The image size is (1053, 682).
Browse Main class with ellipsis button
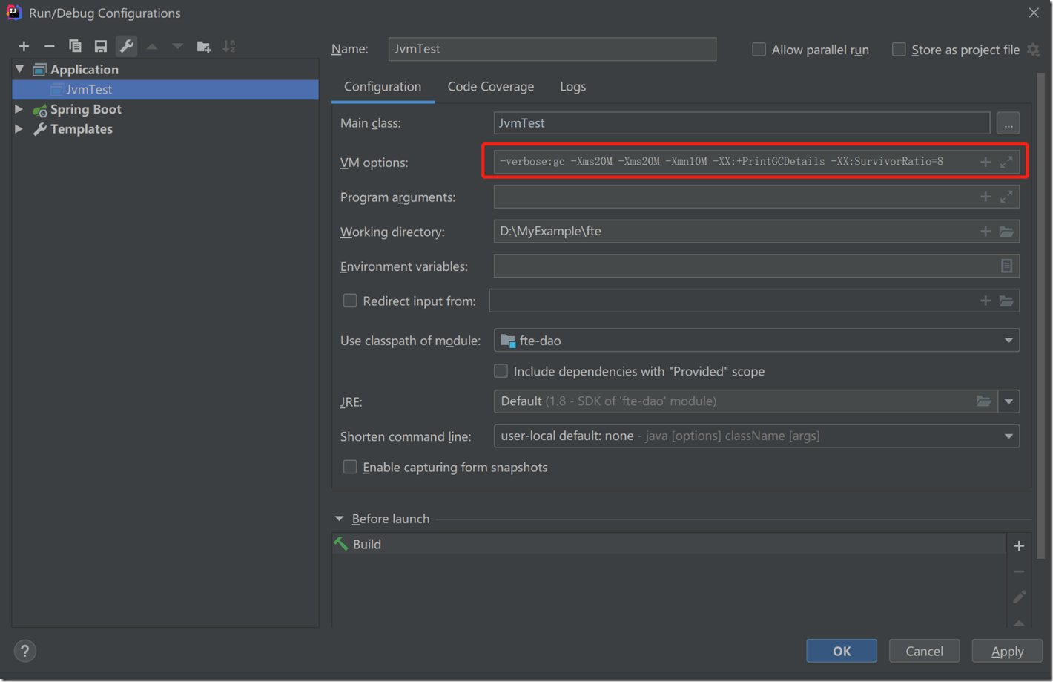(1008, 123)
